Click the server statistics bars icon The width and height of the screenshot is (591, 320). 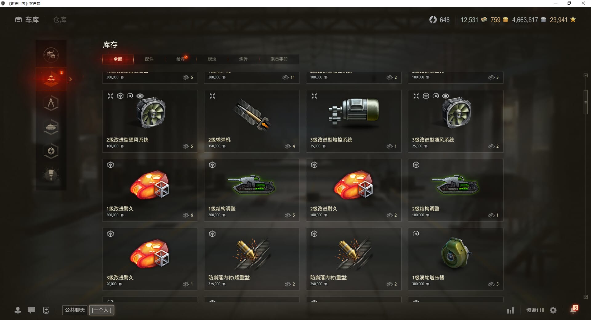point(510,310)
